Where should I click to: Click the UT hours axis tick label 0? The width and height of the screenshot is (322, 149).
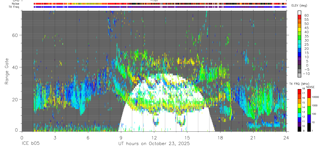[x=22, y=138]
